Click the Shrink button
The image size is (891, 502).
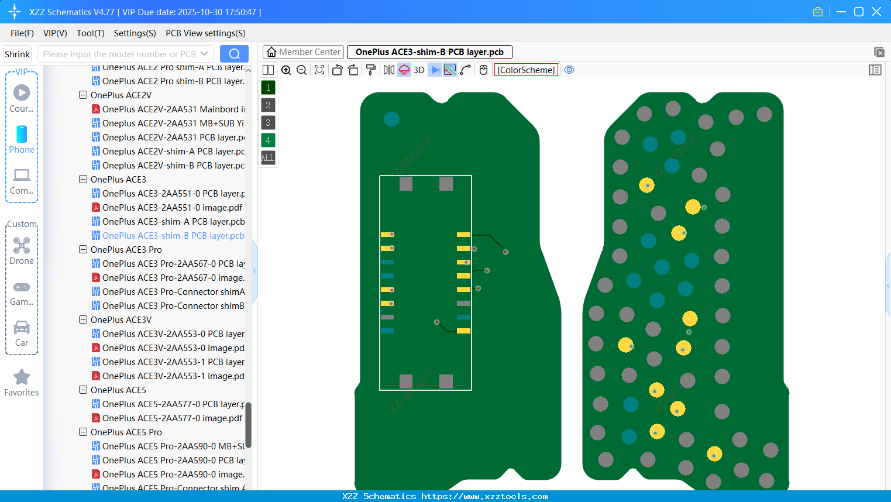coord(18,54)
